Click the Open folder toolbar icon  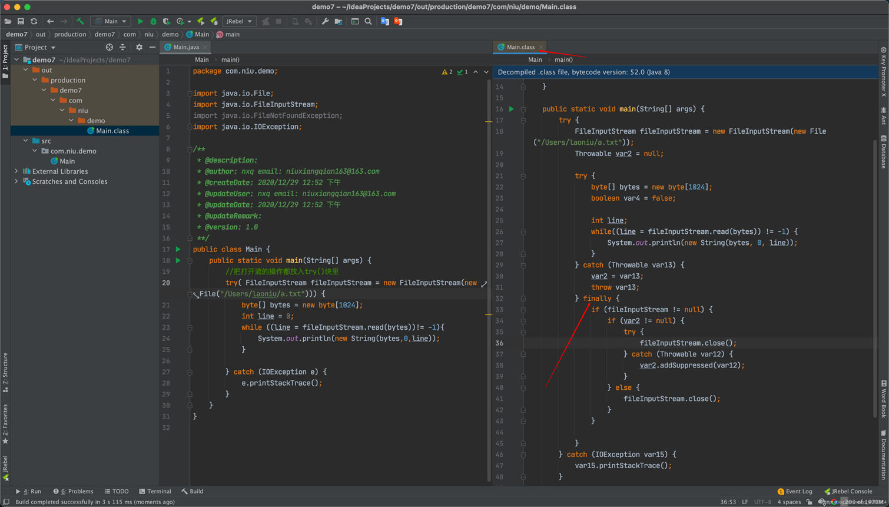[8, 21]
